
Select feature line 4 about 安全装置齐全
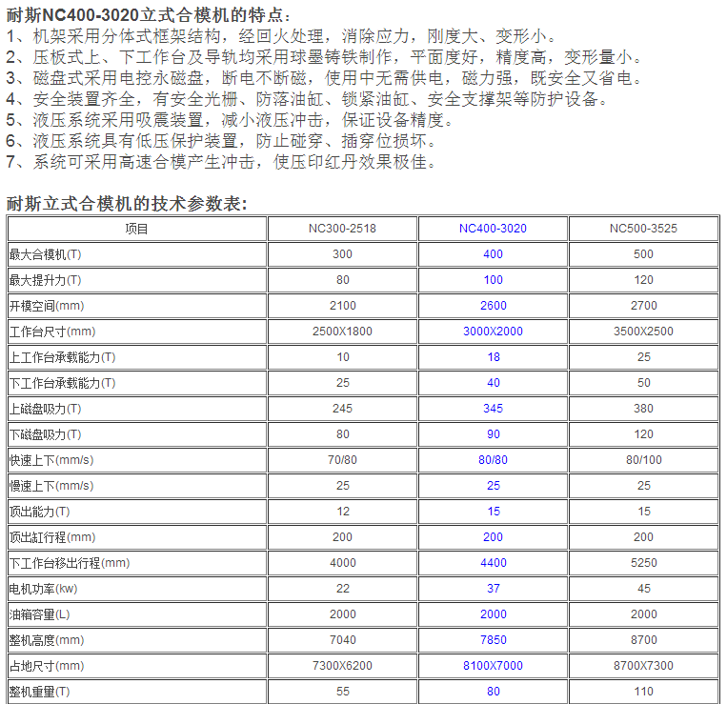(x=307, y=99)
